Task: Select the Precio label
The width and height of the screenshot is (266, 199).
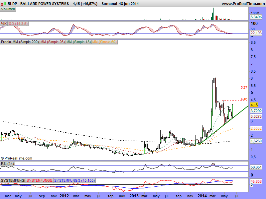Action: (x=6, y=42)
